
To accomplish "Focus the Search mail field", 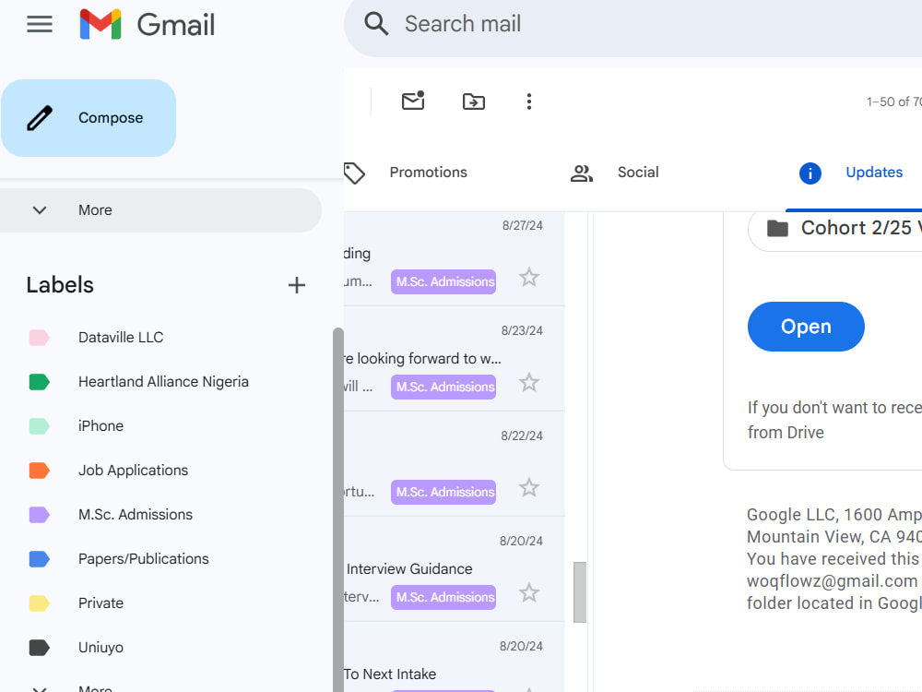I will pyautogui.click(x=632, y=24).
